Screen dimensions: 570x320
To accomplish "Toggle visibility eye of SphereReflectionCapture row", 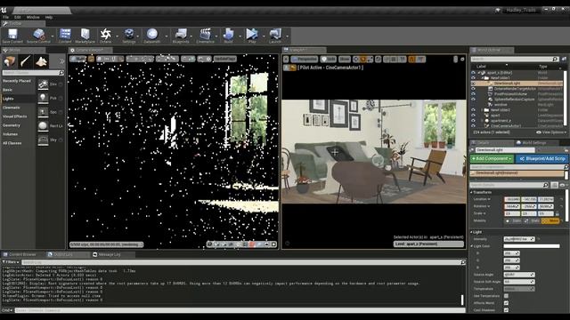I will pyautogui.click(x=473, y=99).
